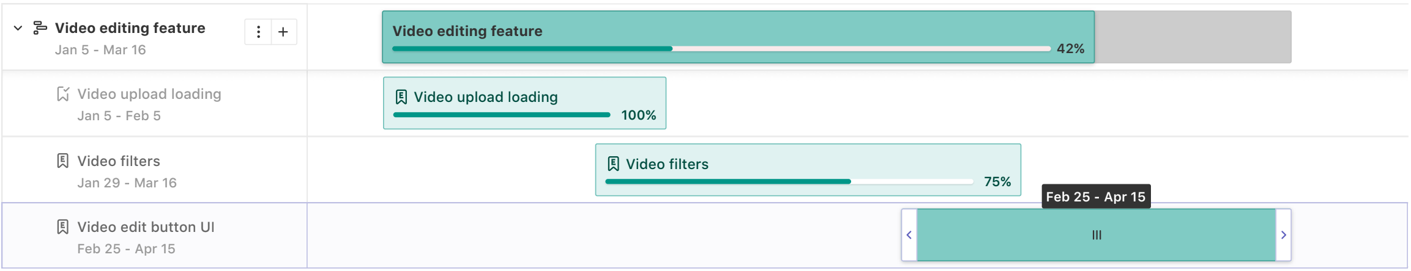This screenshot has height=271, width=1411.
Task: Click the gray overflow section of the feature bar
Action: click(1193, 37)
